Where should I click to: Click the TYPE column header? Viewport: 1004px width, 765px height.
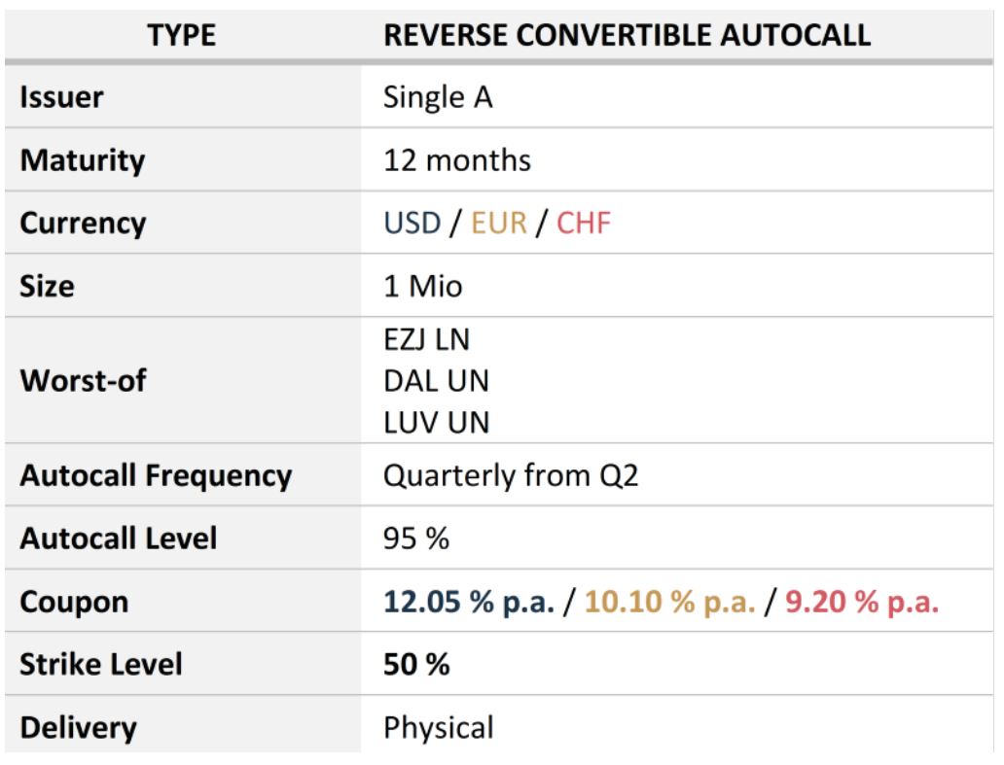[x=182, y=35]
